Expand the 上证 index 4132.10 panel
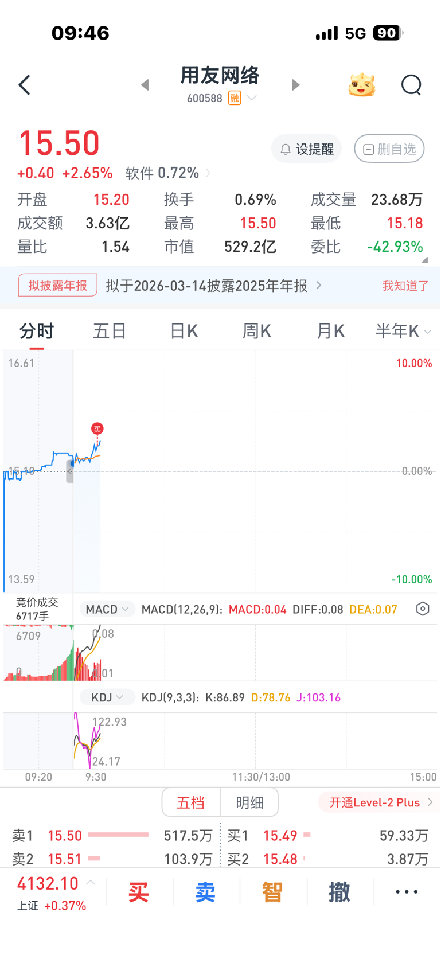The width and height of the screenshot is (441, 955). coord(56,893)
